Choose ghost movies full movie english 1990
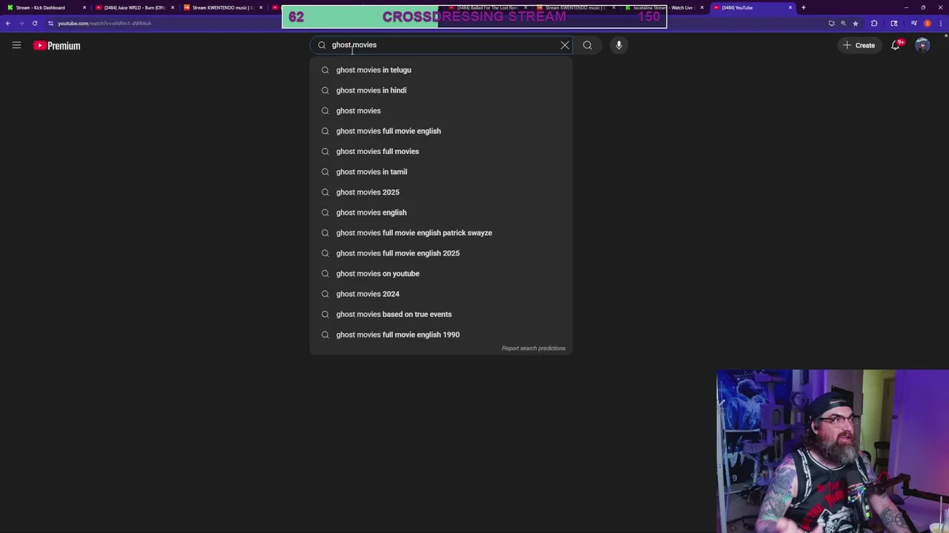The width and height of the screenshot is (949, 533). point(441,335)
